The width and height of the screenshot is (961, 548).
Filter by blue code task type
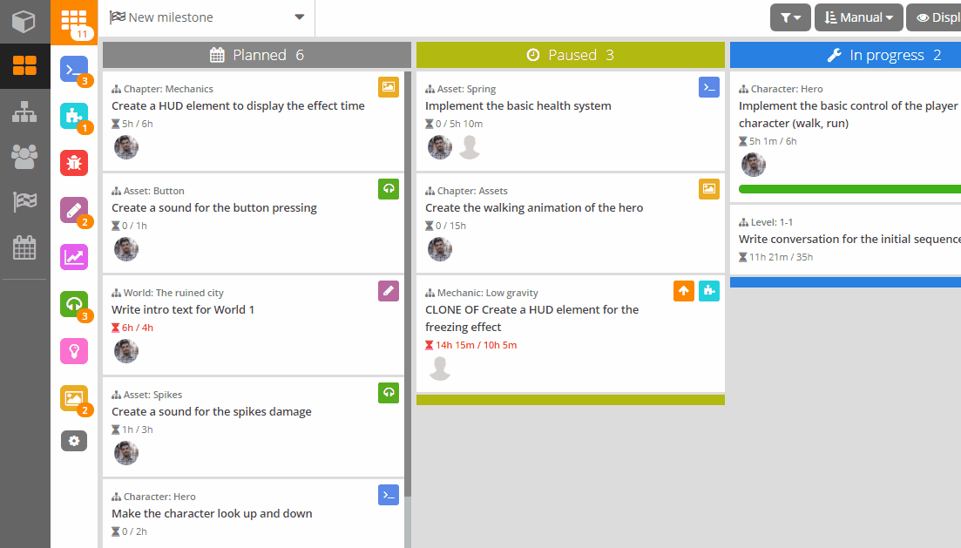pos(74,69)
